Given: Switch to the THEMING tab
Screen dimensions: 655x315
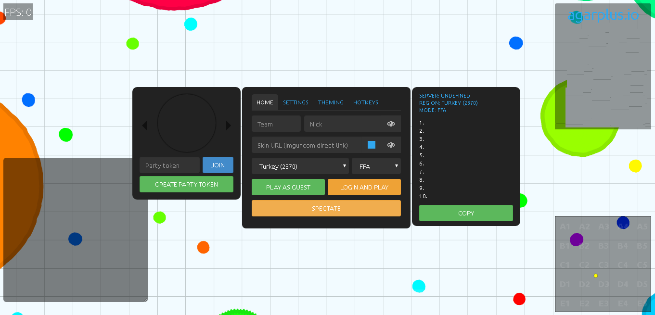Looking at the screenshot, I should click(x=331, y=102).
